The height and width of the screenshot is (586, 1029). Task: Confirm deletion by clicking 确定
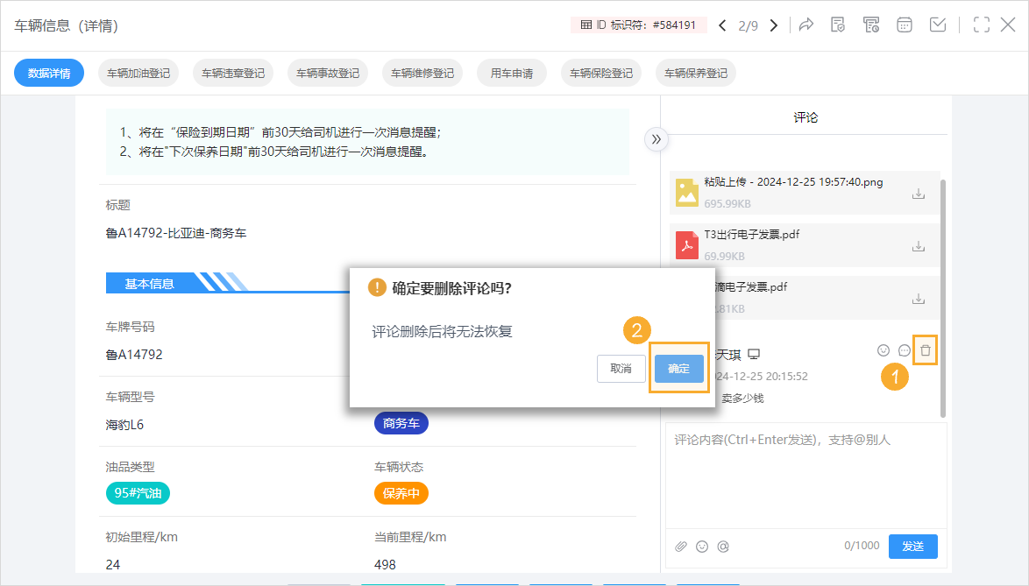[679, 369]
